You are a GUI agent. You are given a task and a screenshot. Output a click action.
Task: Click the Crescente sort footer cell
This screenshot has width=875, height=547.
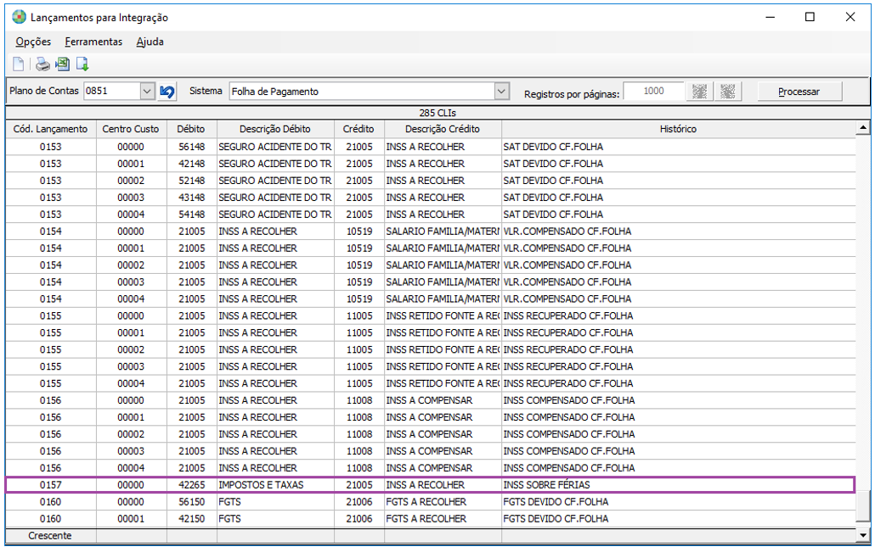click(50, 535)
